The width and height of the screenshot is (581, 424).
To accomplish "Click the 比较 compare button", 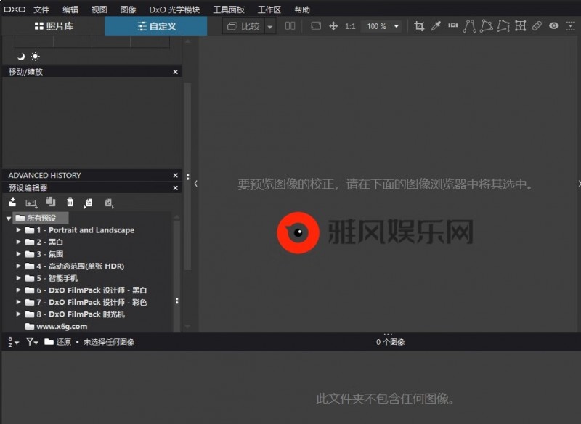I will point(243,26).
